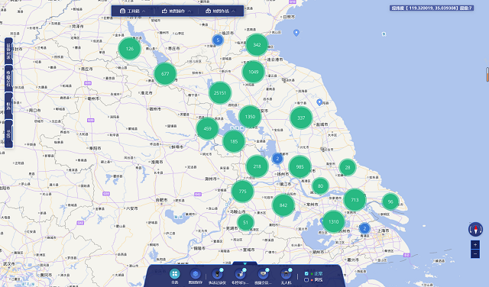The image size is (489, 287).
Task: Open the 工具箱 toolbox dropdown
Action: (133, 11)
